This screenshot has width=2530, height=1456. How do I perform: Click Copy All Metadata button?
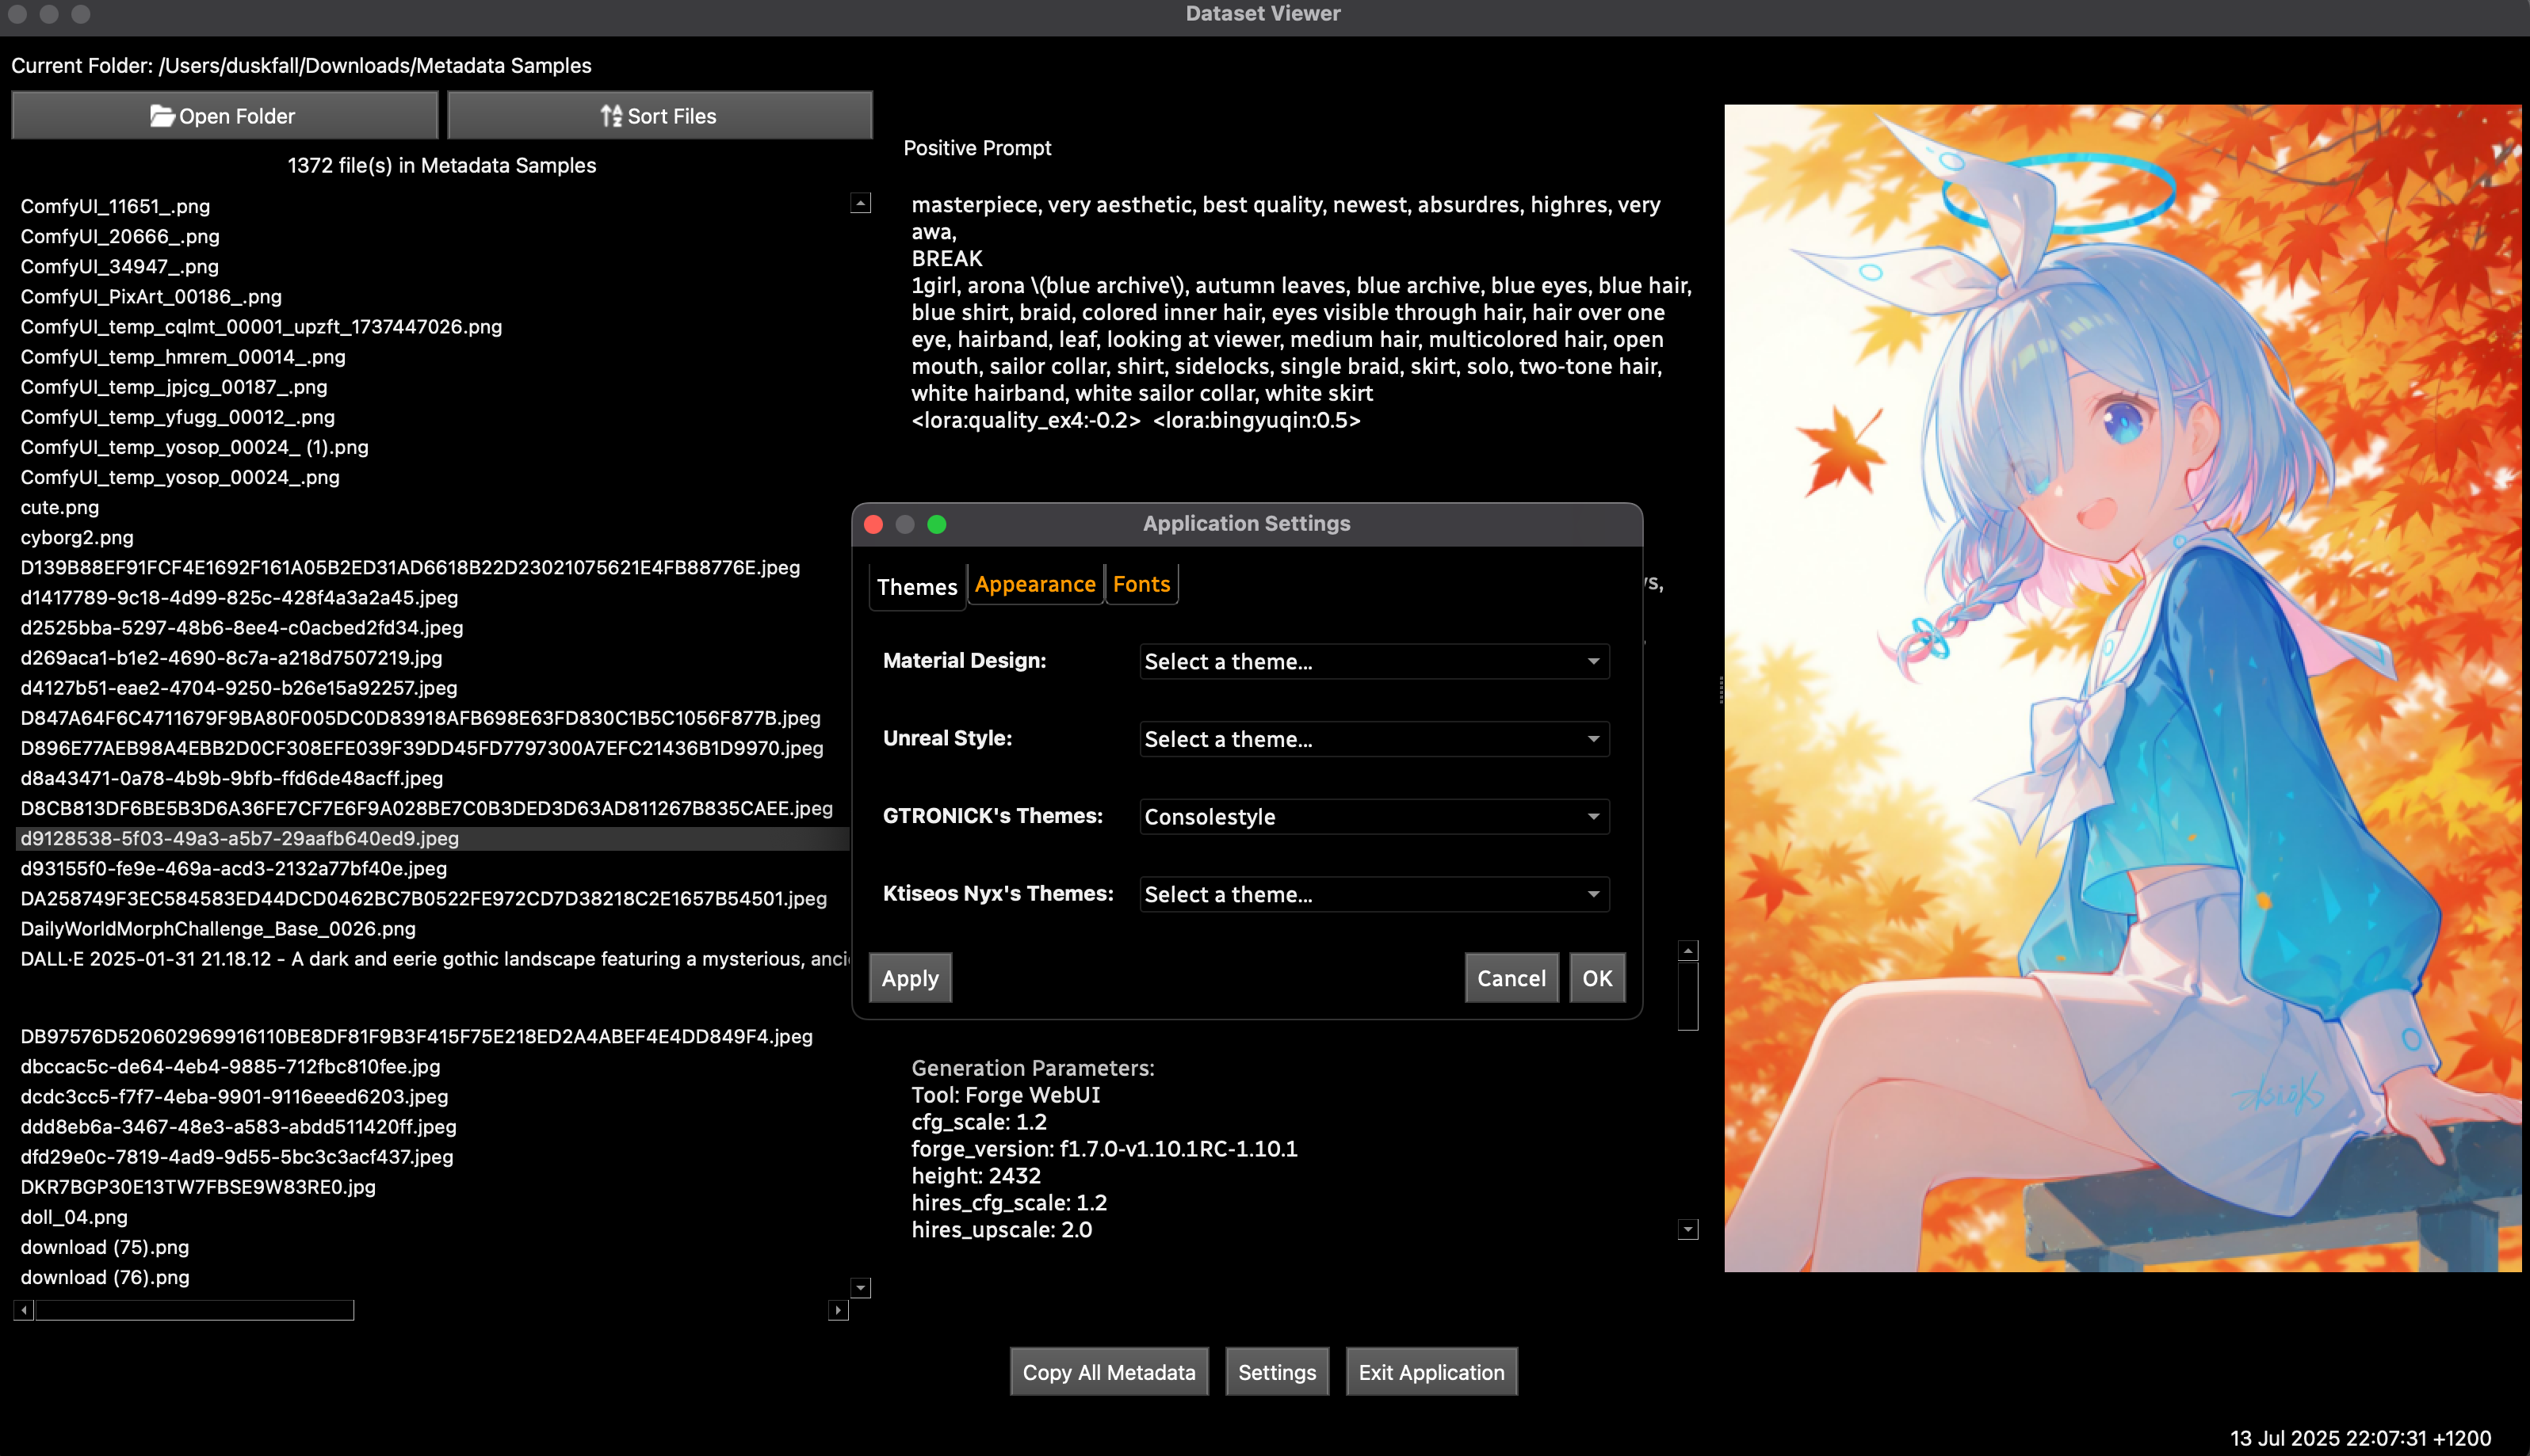(1108, 1372)
